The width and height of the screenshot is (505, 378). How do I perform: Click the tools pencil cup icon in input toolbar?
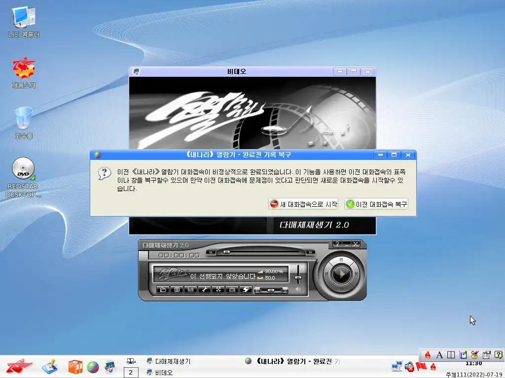(474, 355)
